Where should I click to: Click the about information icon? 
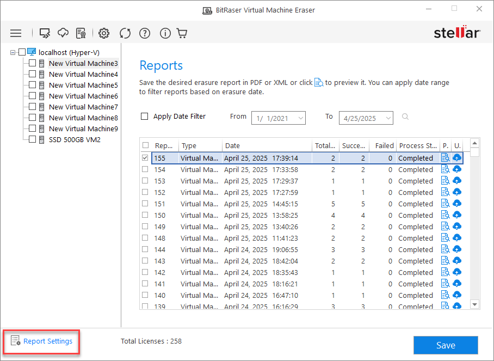tap(165, 33)
